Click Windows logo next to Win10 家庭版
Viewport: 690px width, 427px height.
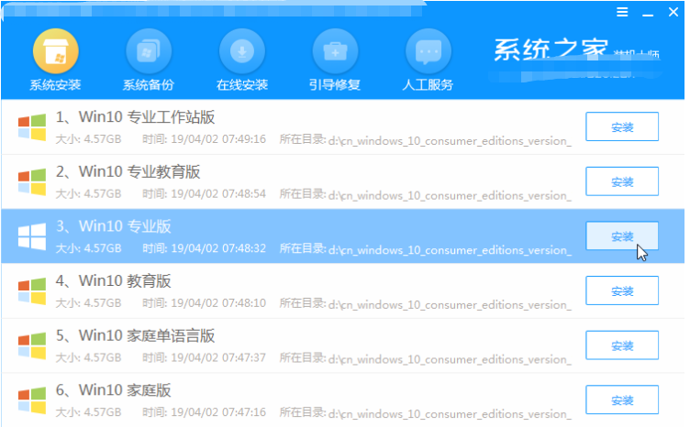click(x=33, y=400)
